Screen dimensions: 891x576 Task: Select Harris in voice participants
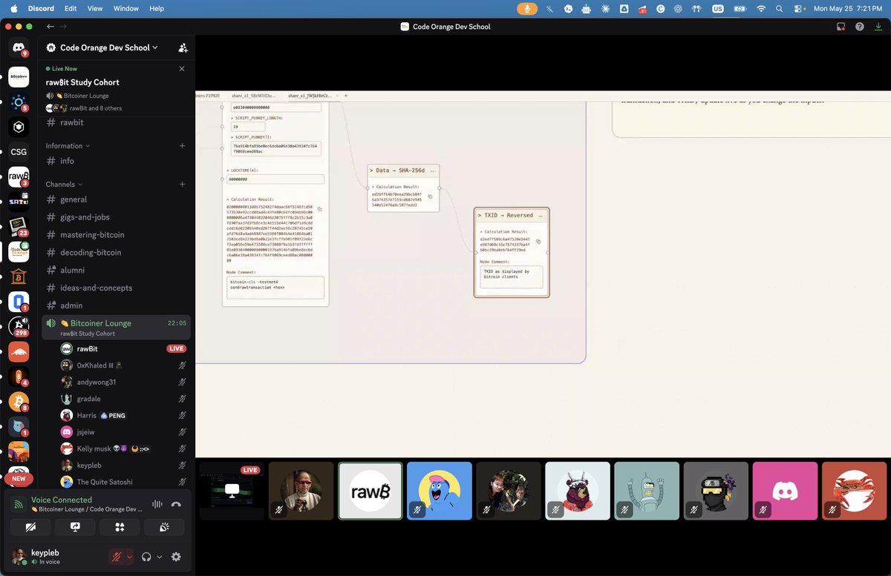(123, 415)
